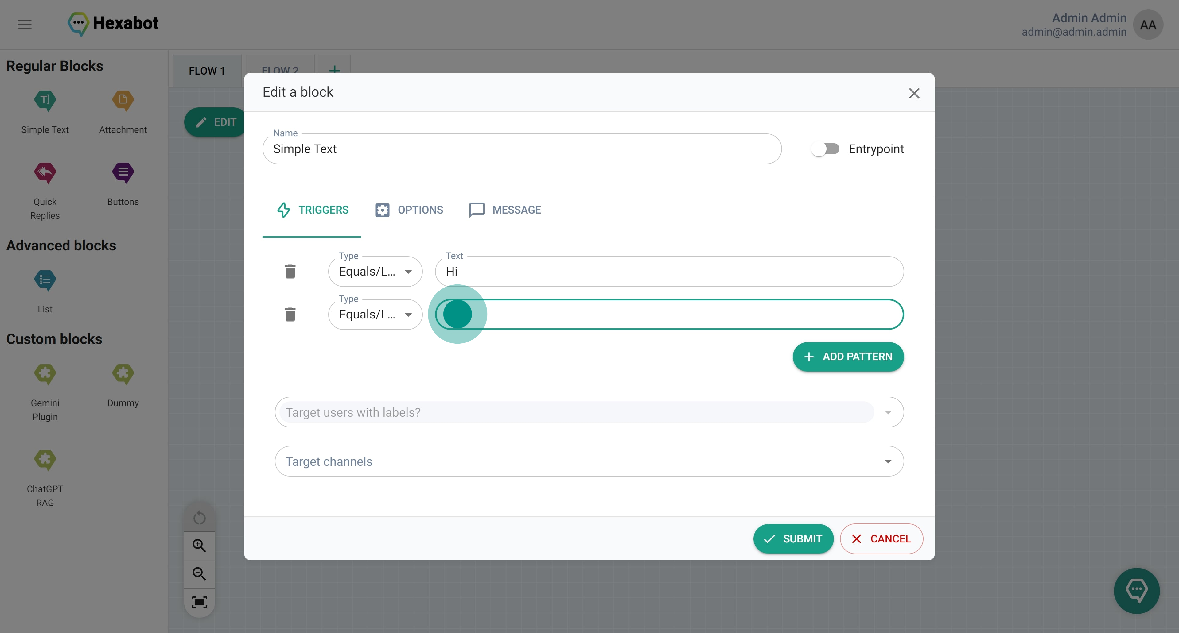Open the chat widget launcher bubble
This screenshot has height=633, width=1179.
pos(1136,590)
